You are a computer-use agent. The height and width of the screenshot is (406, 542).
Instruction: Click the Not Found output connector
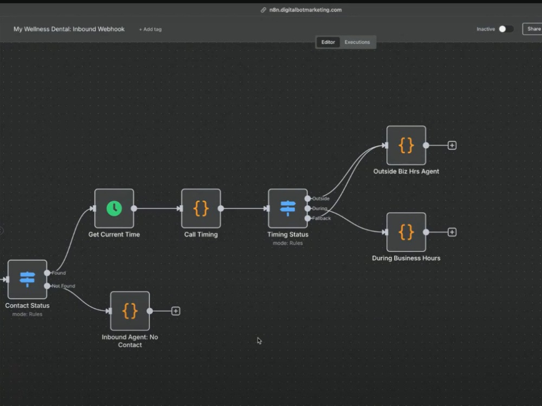[x=47, y=286]
